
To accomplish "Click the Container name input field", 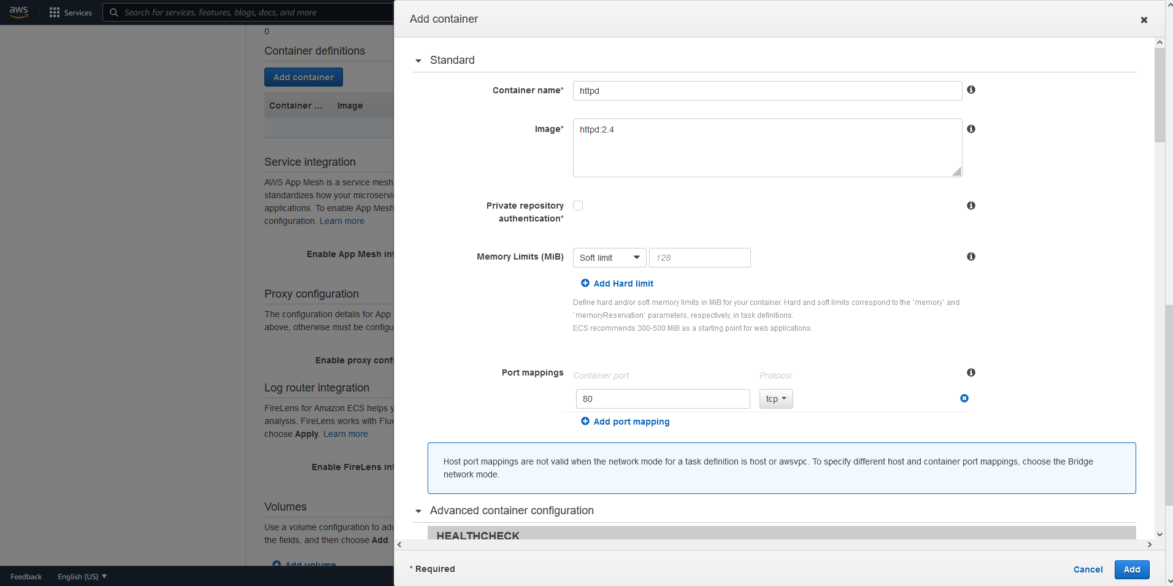I will tap(767, 91).
